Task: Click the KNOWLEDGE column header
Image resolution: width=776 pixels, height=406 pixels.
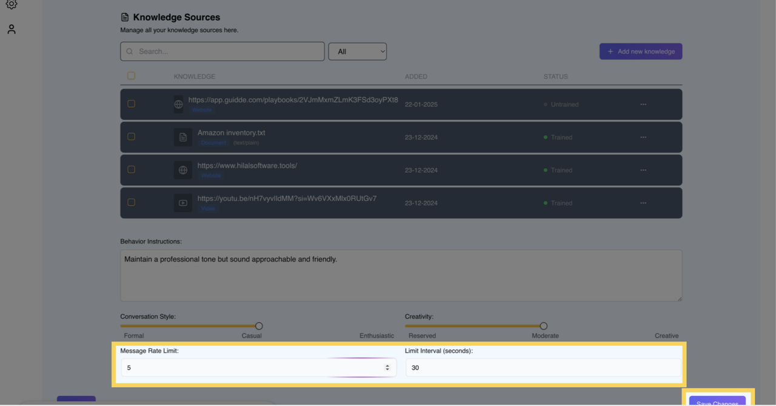Action: tap(195, 76)
